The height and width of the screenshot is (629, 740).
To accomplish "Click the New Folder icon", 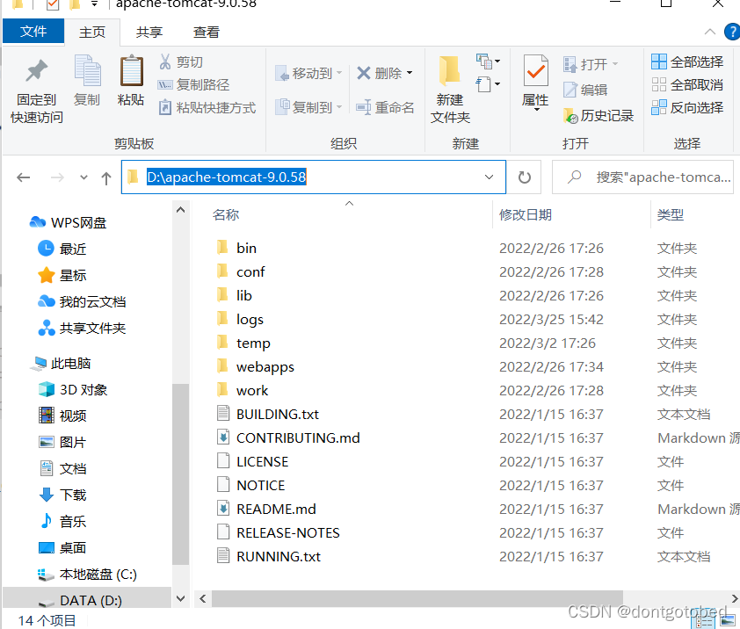I will [449, 71].
